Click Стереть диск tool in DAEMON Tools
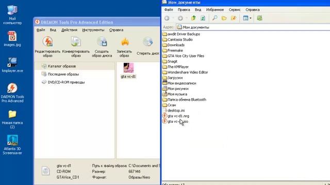The image size is (330, 185). pyautogui.click(x=148, y=46)
